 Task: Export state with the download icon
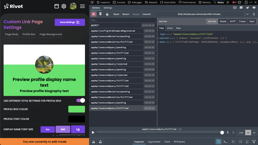point(93,141)
